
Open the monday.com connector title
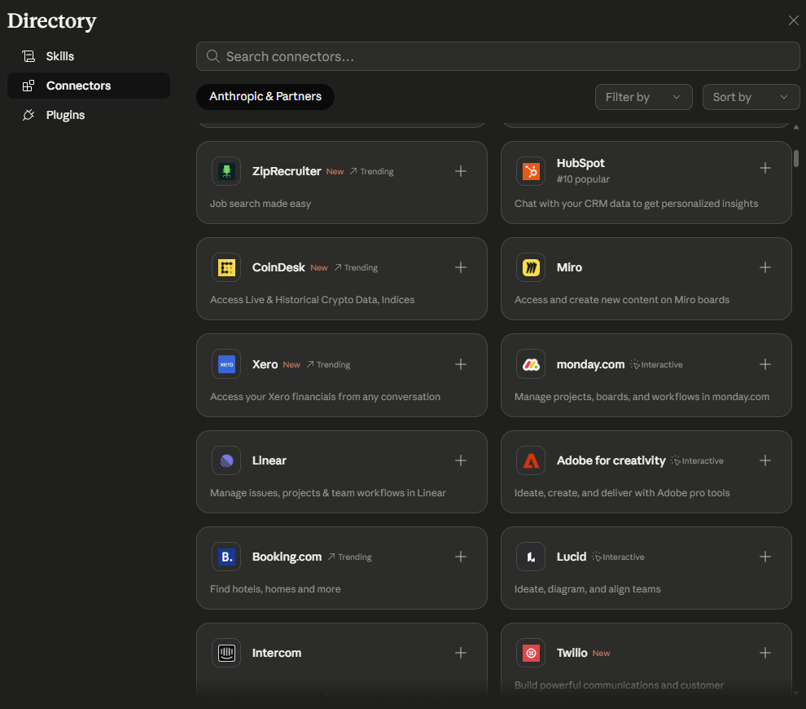[x=590, y=364]
